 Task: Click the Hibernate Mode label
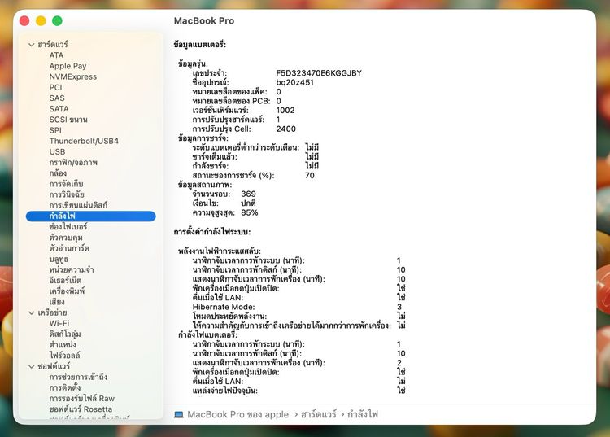224,307
